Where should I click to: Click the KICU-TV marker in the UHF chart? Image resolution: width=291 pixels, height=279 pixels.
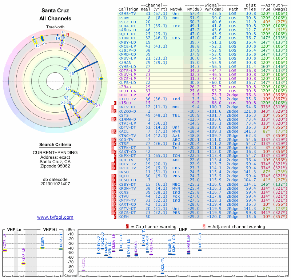[162, 273]
